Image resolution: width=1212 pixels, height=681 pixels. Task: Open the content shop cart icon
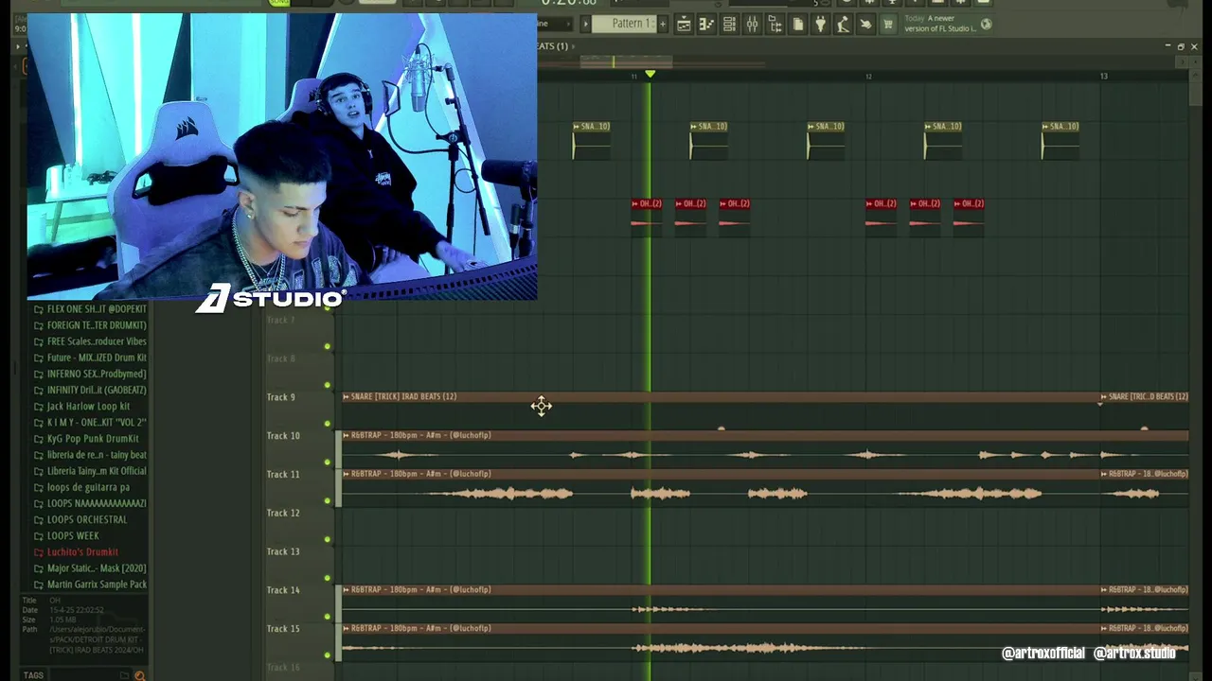(x=888, y=25)
